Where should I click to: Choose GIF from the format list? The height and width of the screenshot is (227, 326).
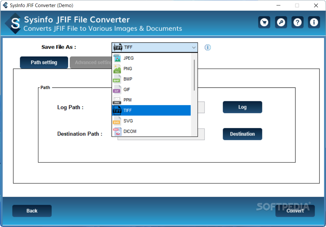151,89
